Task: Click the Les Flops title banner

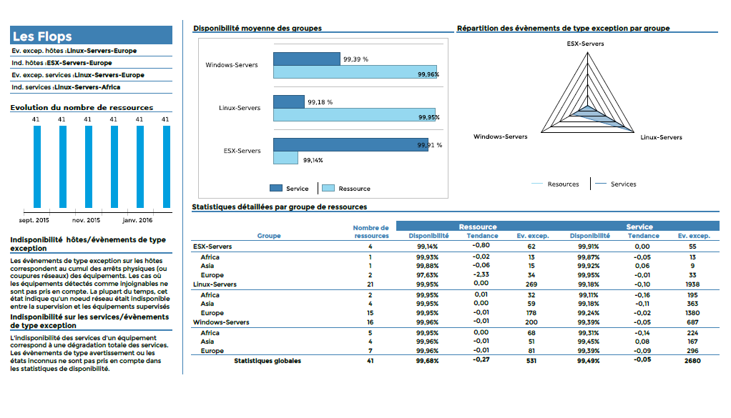Action: tap(92, 36)
